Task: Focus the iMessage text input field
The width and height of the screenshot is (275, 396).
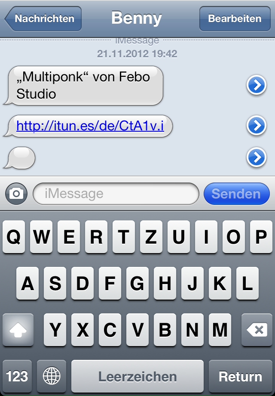Action: click(x=116, y=194)
